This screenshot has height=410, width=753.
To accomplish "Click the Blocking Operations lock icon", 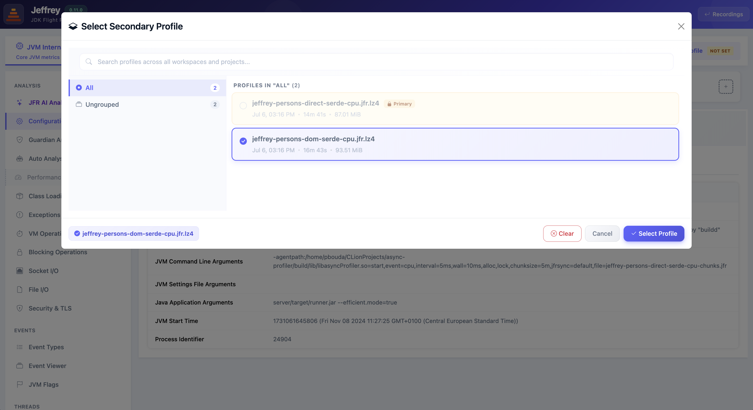I will pyautogui.click(x=19, y=252).
